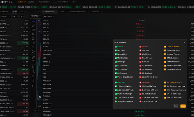Expand the Top Gainers dropdown

[6, 16]
